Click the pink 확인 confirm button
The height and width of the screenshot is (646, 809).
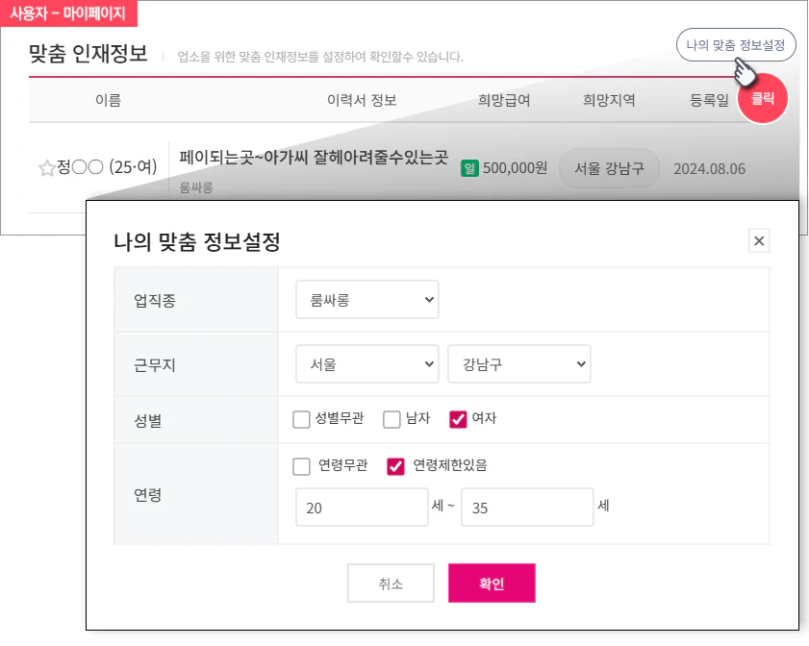(x=492, y=583)
